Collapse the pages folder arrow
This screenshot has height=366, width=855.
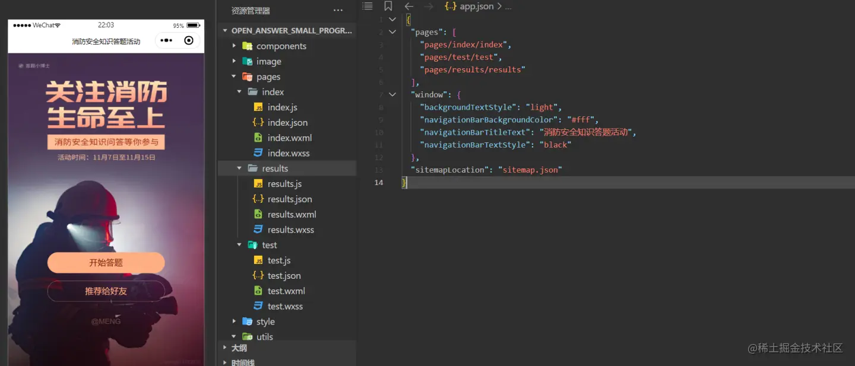234,77
